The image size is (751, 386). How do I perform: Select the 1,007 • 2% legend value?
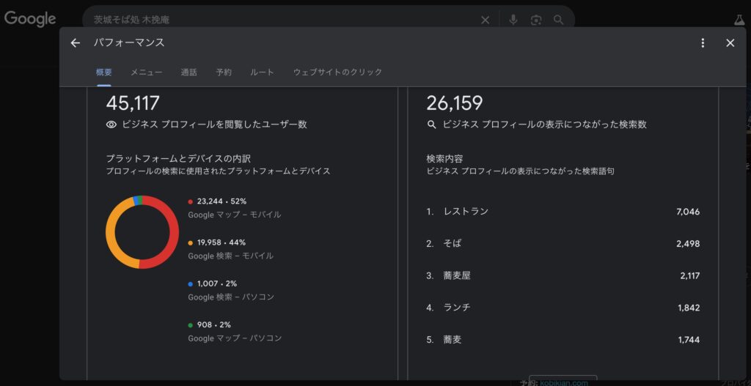[x=217, y=283]
